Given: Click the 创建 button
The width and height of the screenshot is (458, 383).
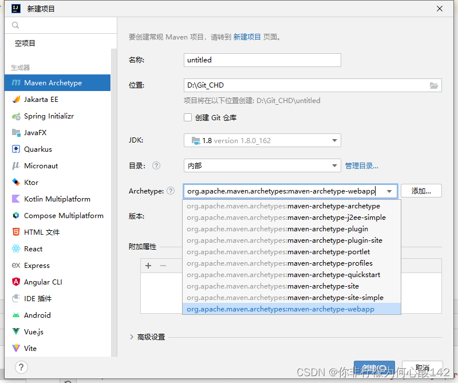Looking at the screenshot, I should click(374, 368).
